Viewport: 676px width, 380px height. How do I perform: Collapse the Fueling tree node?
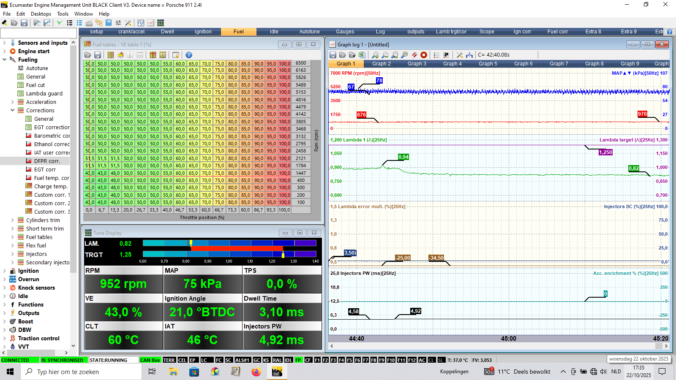(x=4, y=60)
